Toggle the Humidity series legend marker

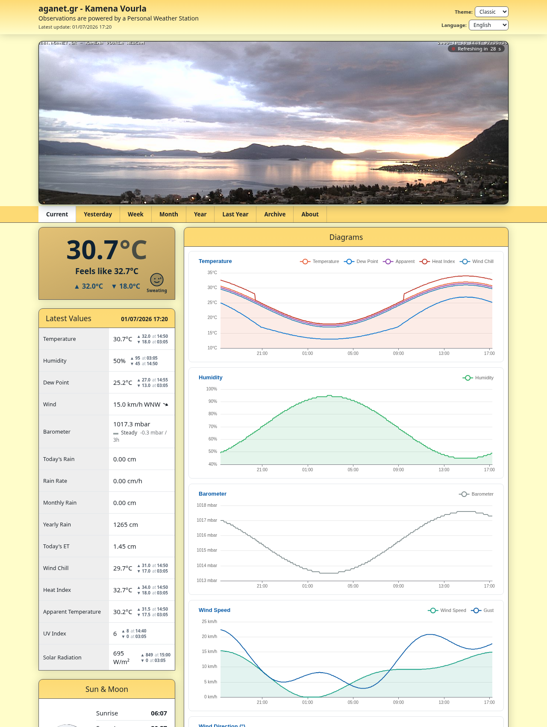click(x=468, y=378)
